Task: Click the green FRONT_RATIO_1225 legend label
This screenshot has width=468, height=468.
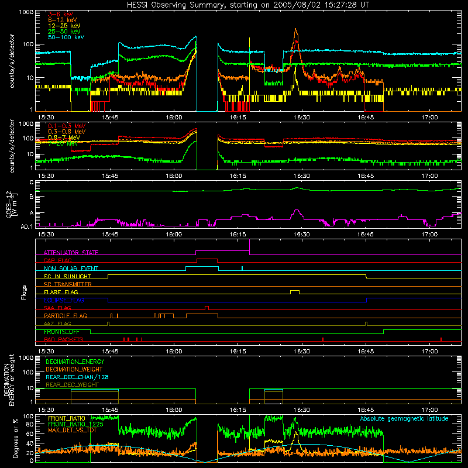Action: coord(75,424)
